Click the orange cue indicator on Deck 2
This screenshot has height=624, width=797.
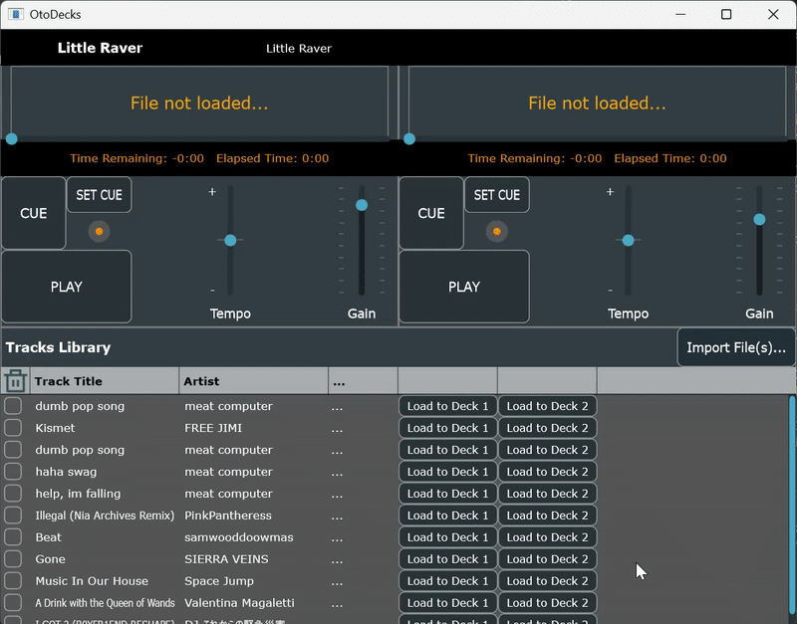tap(496, 232)
